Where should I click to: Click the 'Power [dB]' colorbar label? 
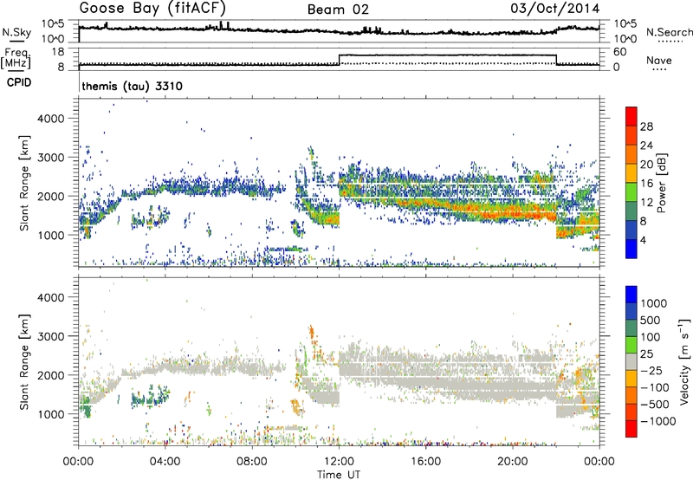(x=661, y=183)
